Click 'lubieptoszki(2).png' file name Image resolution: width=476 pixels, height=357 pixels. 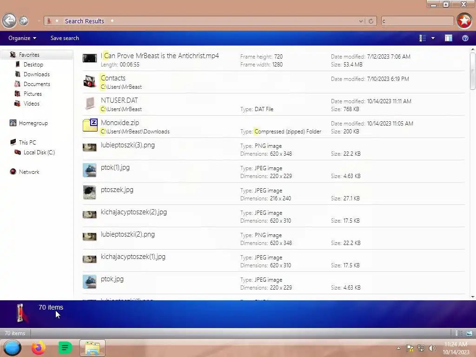tap(128, 234)
